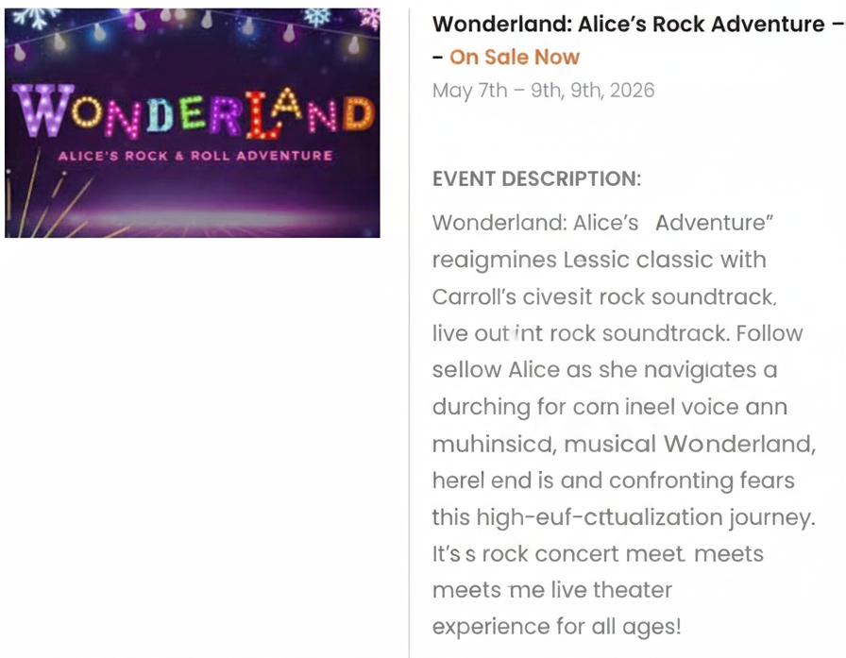Click the "EVENT DESCRIPTION:" heading
846x658 pixels.
tap(536, 179)
